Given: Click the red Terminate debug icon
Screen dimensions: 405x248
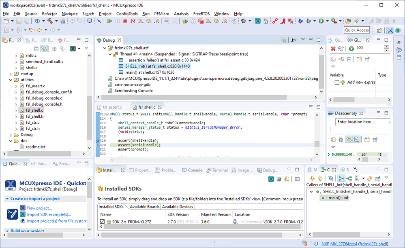Looking at the screenshot, I should click(x=125, y=21).
